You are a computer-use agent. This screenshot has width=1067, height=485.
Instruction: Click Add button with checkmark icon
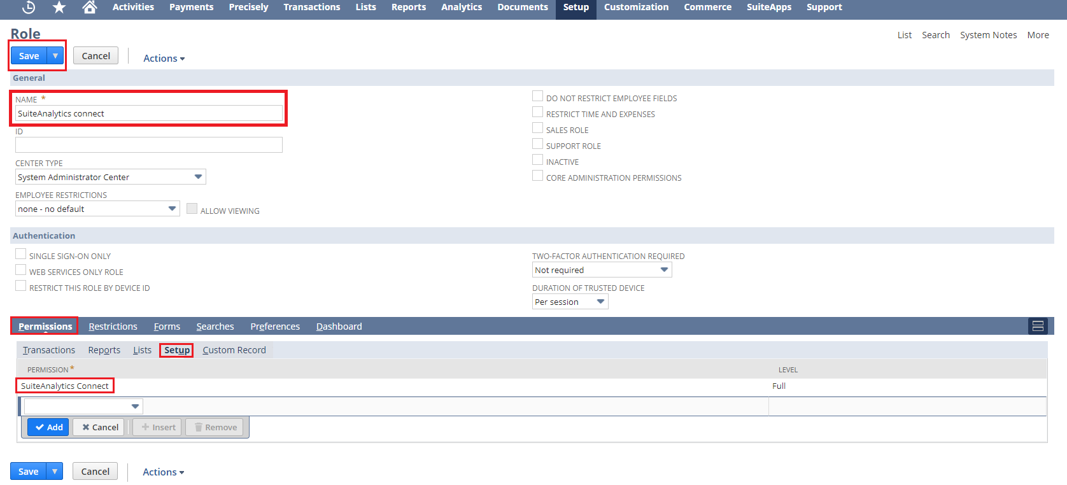48,427
